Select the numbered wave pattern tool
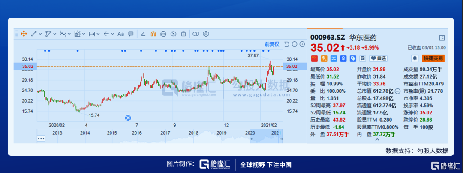Screen dimensions: 463x173 [x=63, y=34]
